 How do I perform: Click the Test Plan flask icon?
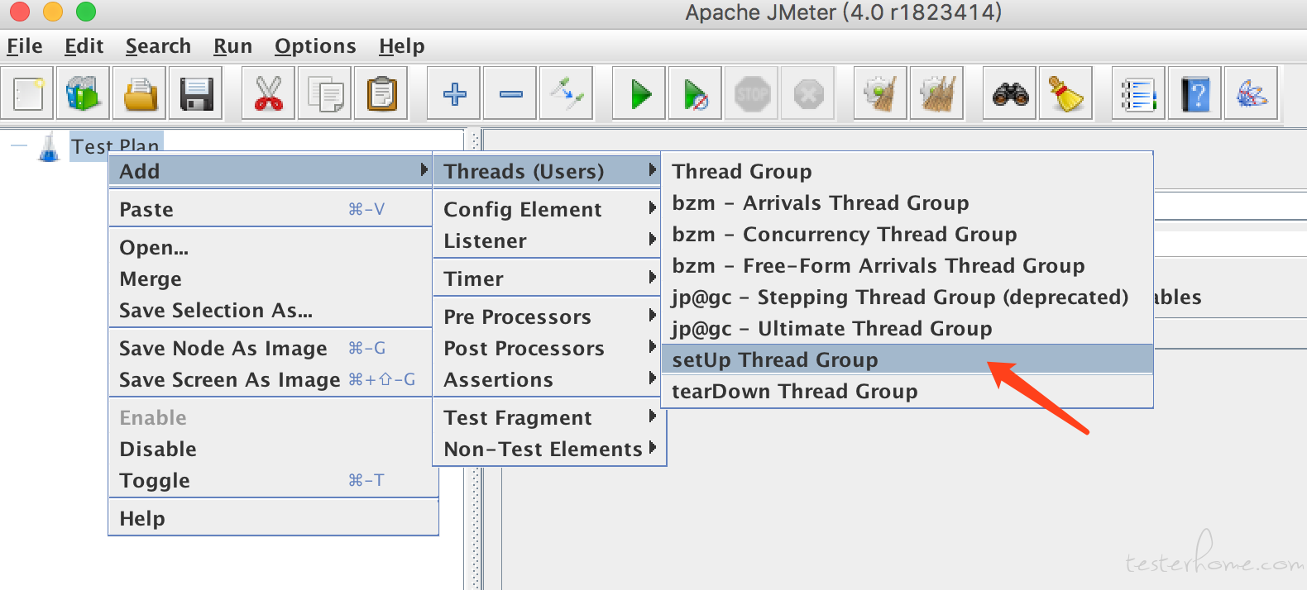(x=49, y=147)
